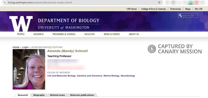Switch to the Relevant publications tab

pyautogui.click(x=82, y=95)
